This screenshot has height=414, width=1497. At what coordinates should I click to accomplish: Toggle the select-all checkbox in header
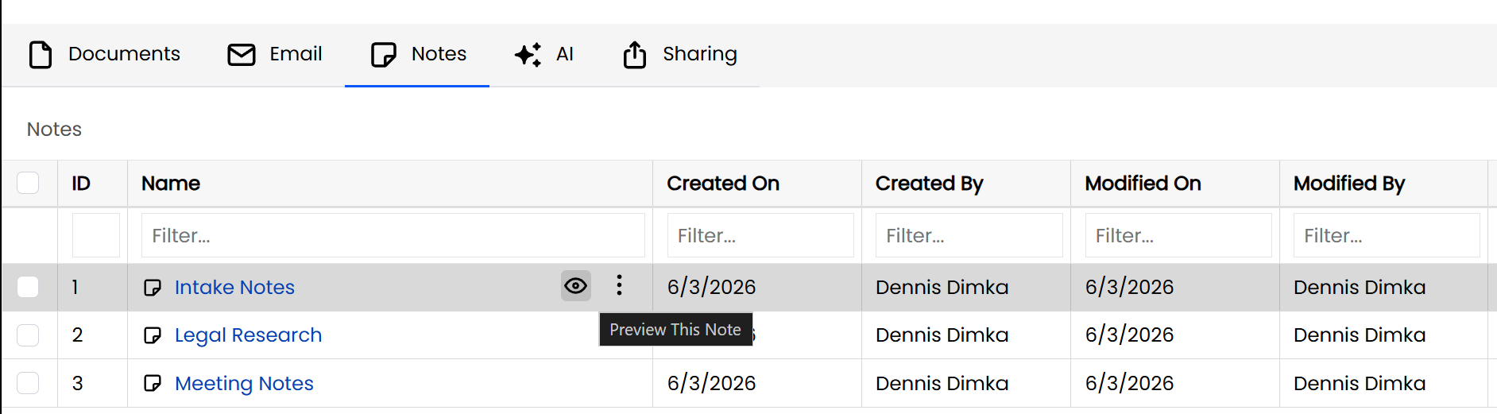tap(28, 183)
